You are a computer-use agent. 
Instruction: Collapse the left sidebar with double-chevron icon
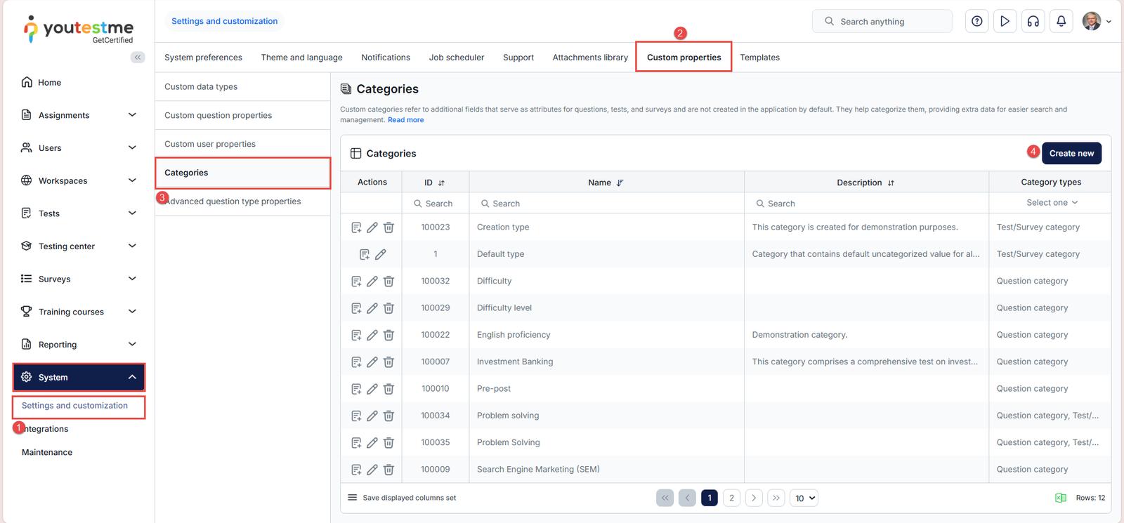click(x=138, y=58)
